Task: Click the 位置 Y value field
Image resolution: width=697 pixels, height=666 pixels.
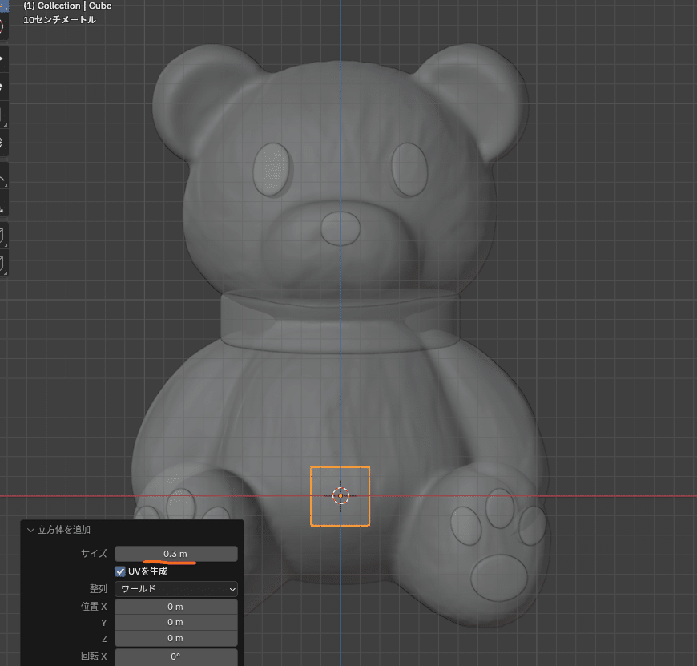Action: [x=176, y=622]
